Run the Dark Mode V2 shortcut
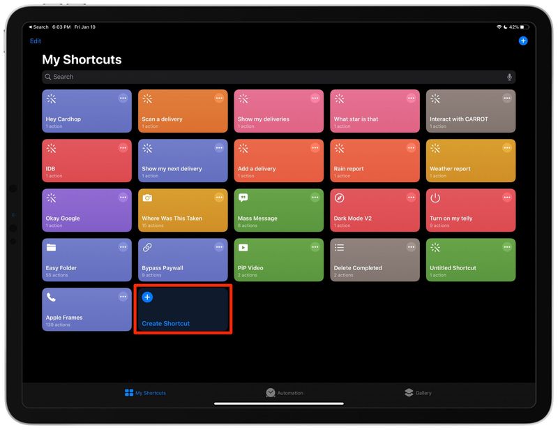 (x=375, y=210)
